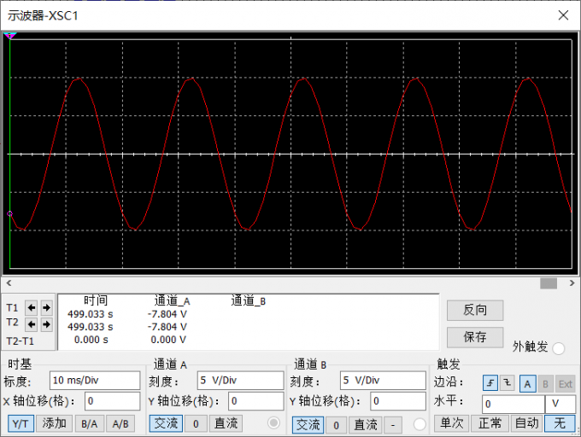The height and width of the screenshot is (437, 581).
Task: Click the trigger 水平 level field
Action: point(514,404)
